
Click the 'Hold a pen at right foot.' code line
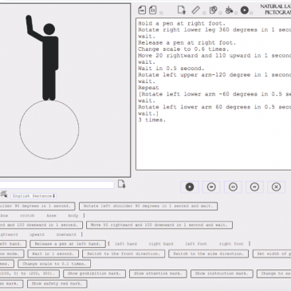[x=182, y=23]
